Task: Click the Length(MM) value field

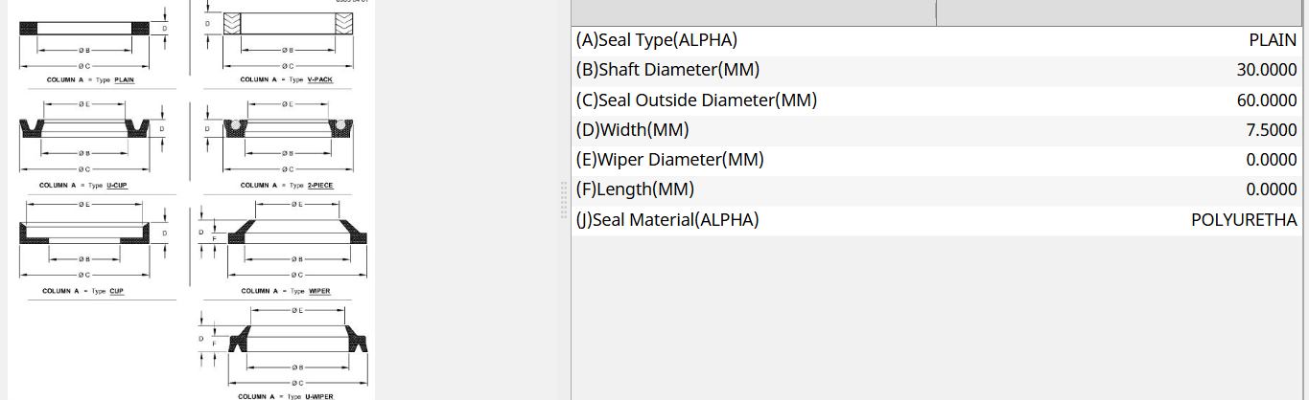Action: (1271, 189)
